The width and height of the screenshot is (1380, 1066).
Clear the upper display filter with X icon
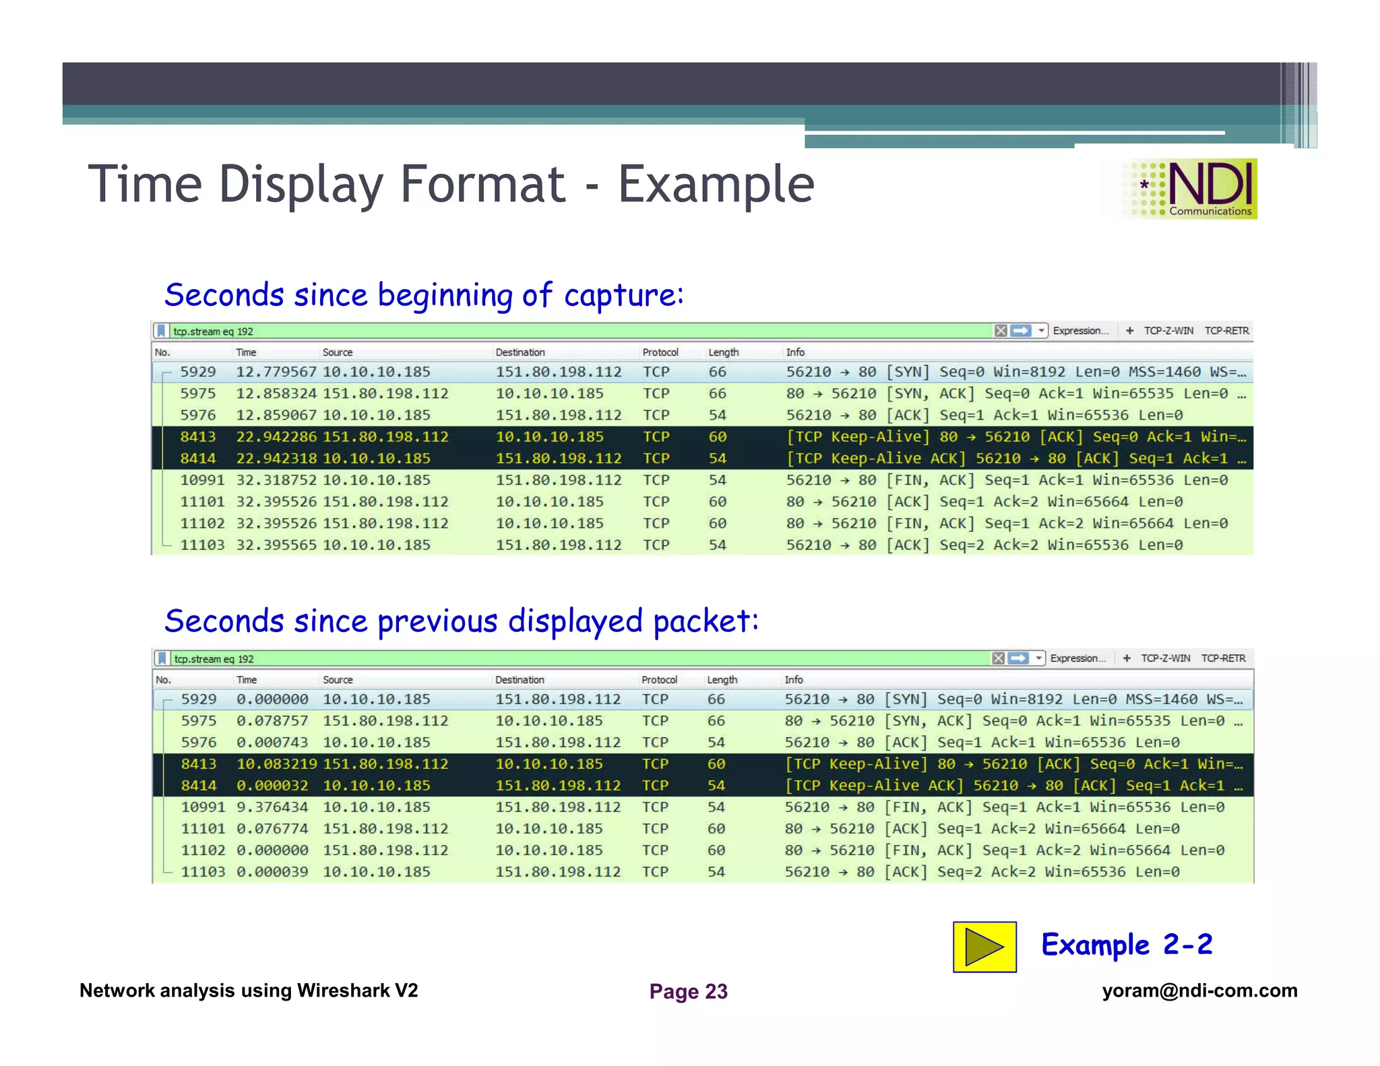pyautogui.click(x=1001, y=330)
